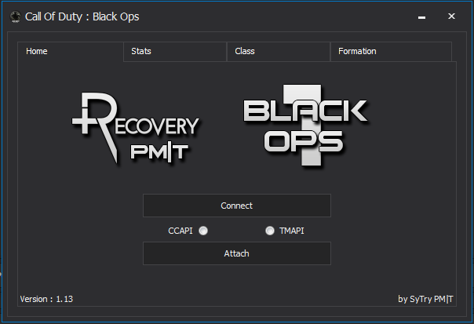Click the 'by SyTry PM|T' credit text
This screenshot has width=474, height=324.
pyautogui.click(x=425, y=299)
